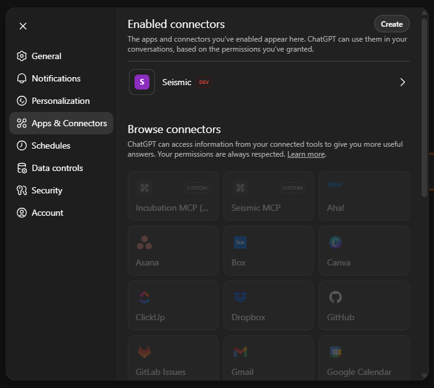Click the GitHub octocat icon
Viewport: 434px width, 388px height.
tap(336, 297)
